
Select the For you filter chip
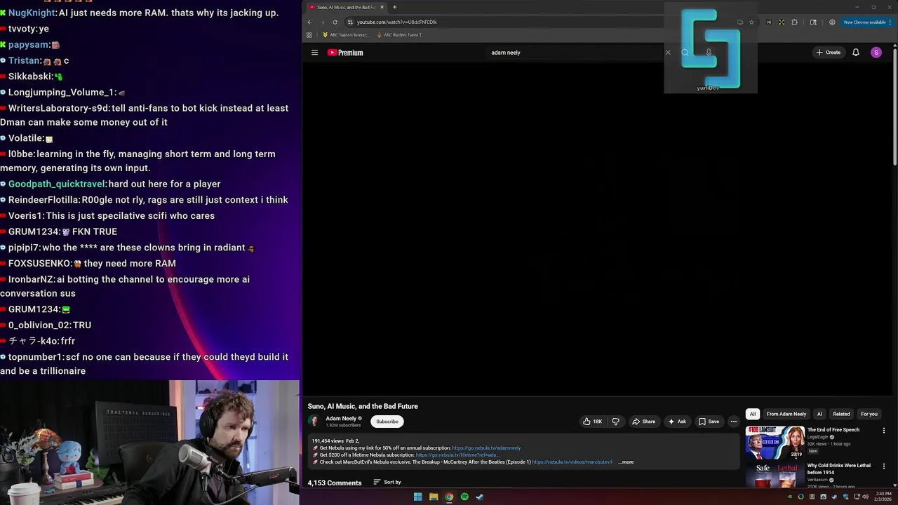(869, 414)
